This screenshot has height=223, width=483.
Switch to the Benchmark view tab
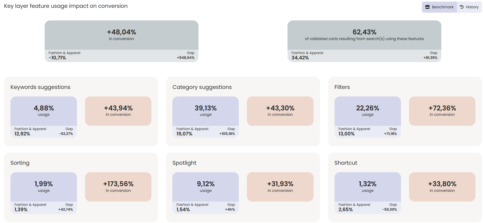(x=439, y=7)
